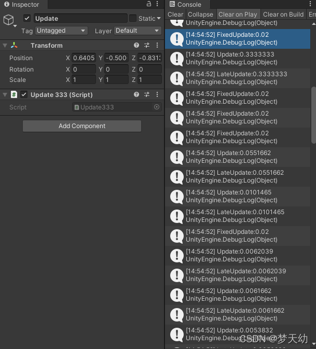The height and width of the screenshot is (349, 316).
Task: Click the Clear console button
Action: 175,14
